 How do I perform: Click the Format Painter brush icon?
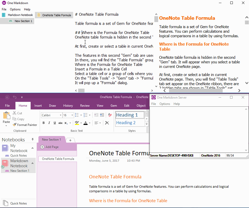[14, 125]
